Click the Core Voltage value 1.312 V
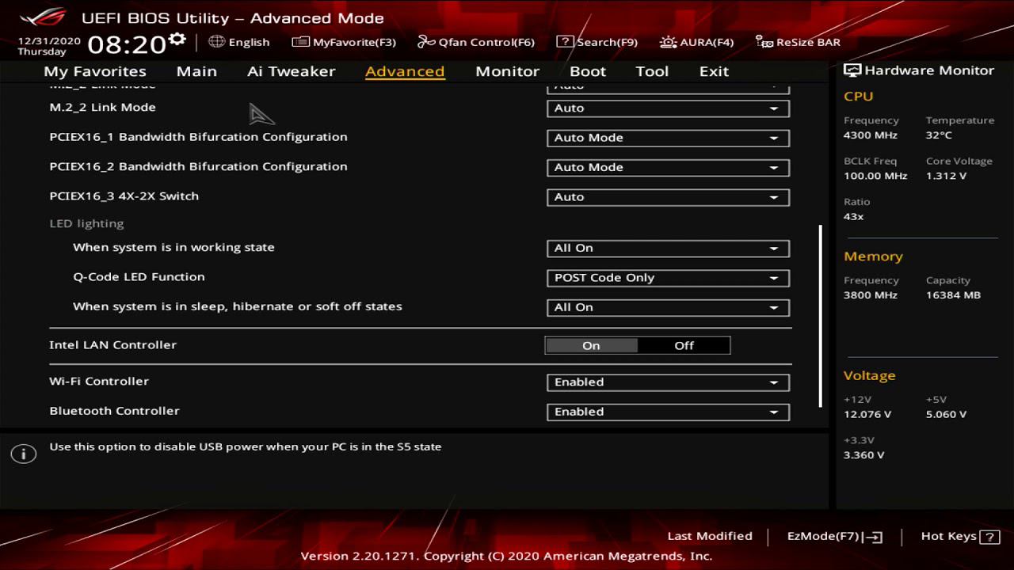This screenshot has height=570, width=1014. (x=946, y=176)
